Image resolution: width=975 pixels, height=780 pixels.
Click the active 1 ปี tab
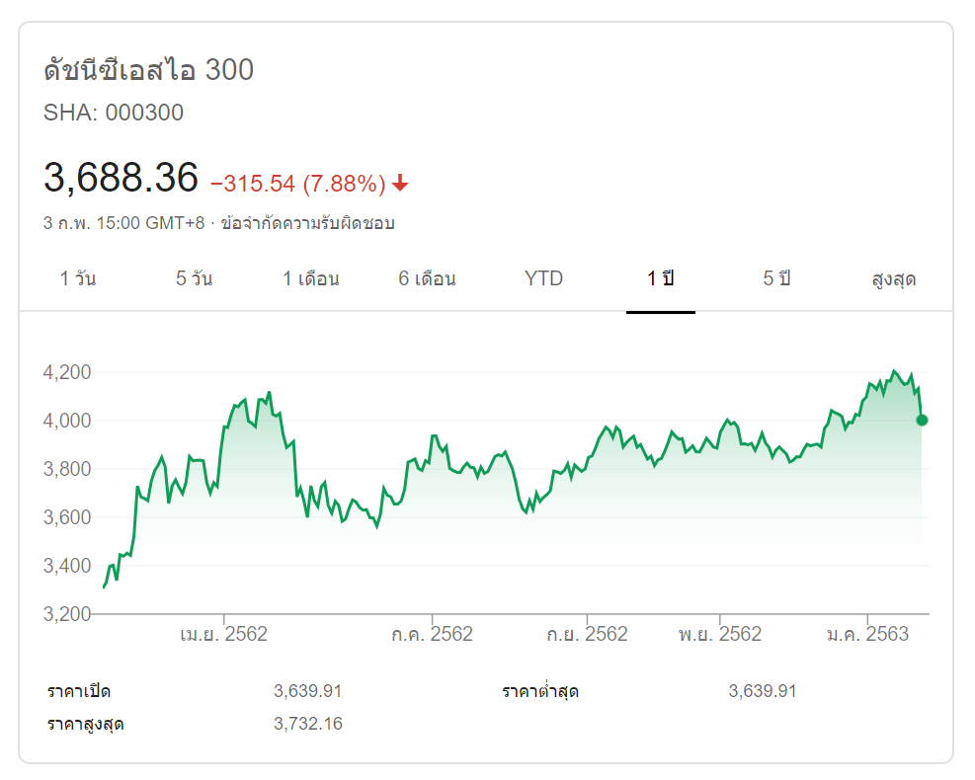tap(660, 278)
